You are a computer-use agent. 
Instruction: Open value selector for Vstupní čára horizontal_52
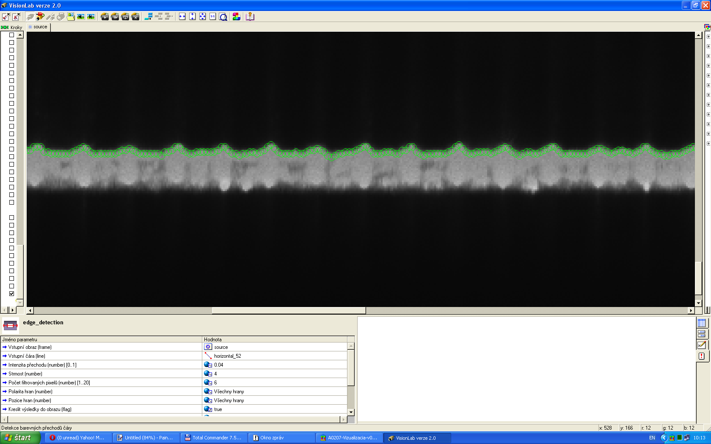pyautogui.click(x=208, y=356)
